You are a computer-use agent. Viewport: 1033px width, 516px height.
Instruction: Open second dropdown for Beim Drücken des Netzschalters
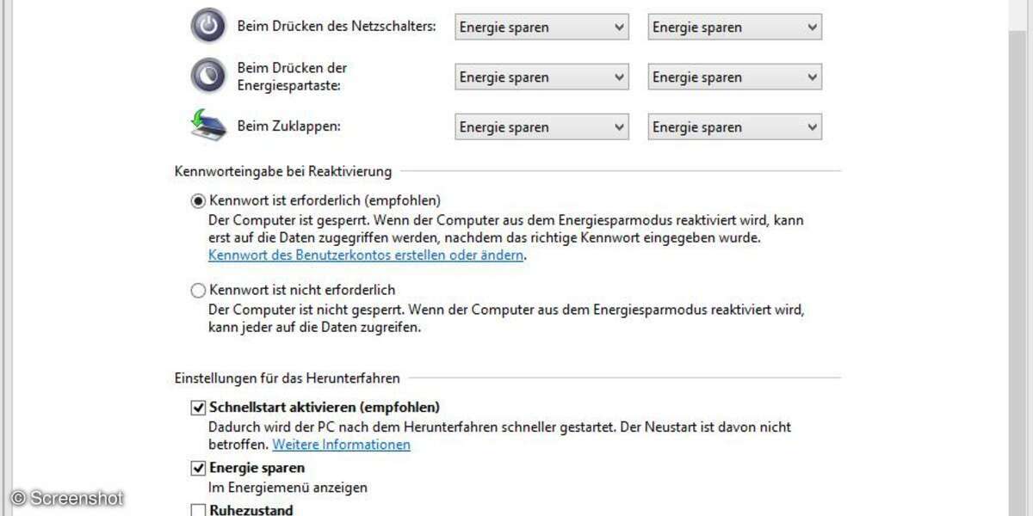pos(734,28)
